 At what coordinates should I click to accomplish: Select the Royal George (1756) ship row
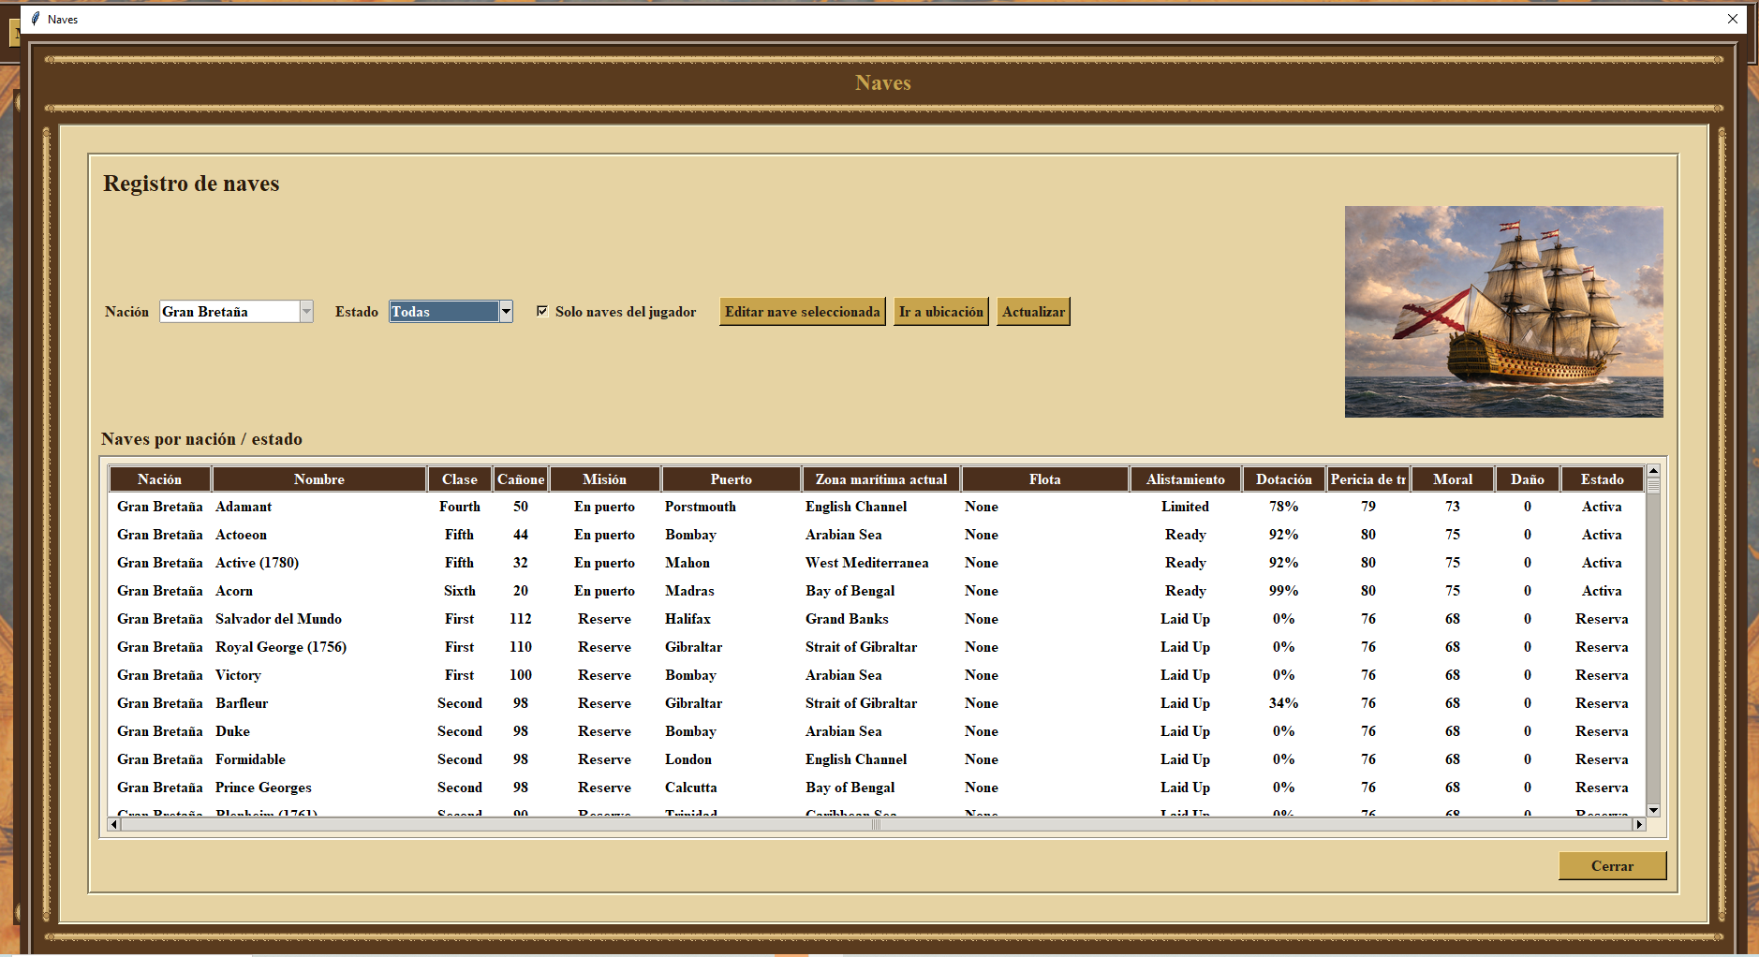[877, 647]
